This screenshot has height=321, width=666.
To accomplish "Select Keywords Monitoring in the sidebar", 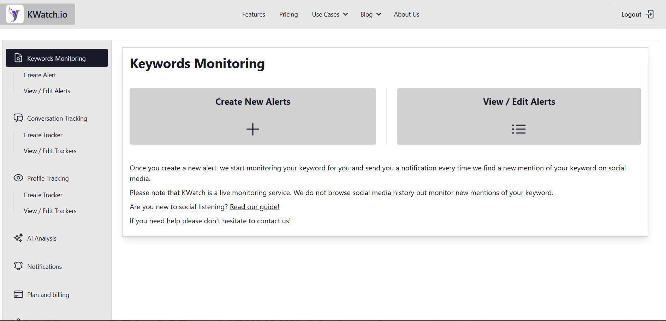I will (57, 58).
